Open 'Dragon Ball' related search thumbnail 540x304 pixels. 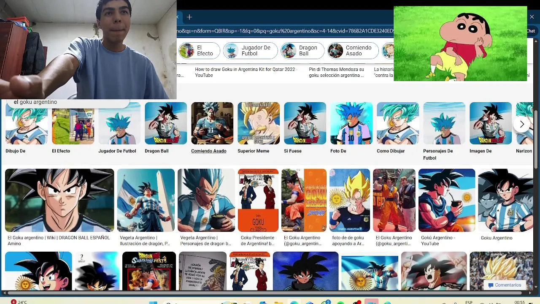(x=166, y=123)
